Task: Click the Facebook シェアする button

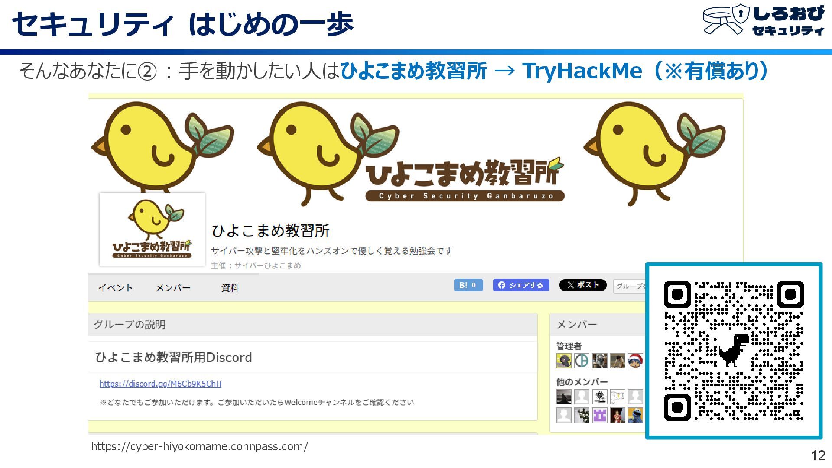Action: 521,285
